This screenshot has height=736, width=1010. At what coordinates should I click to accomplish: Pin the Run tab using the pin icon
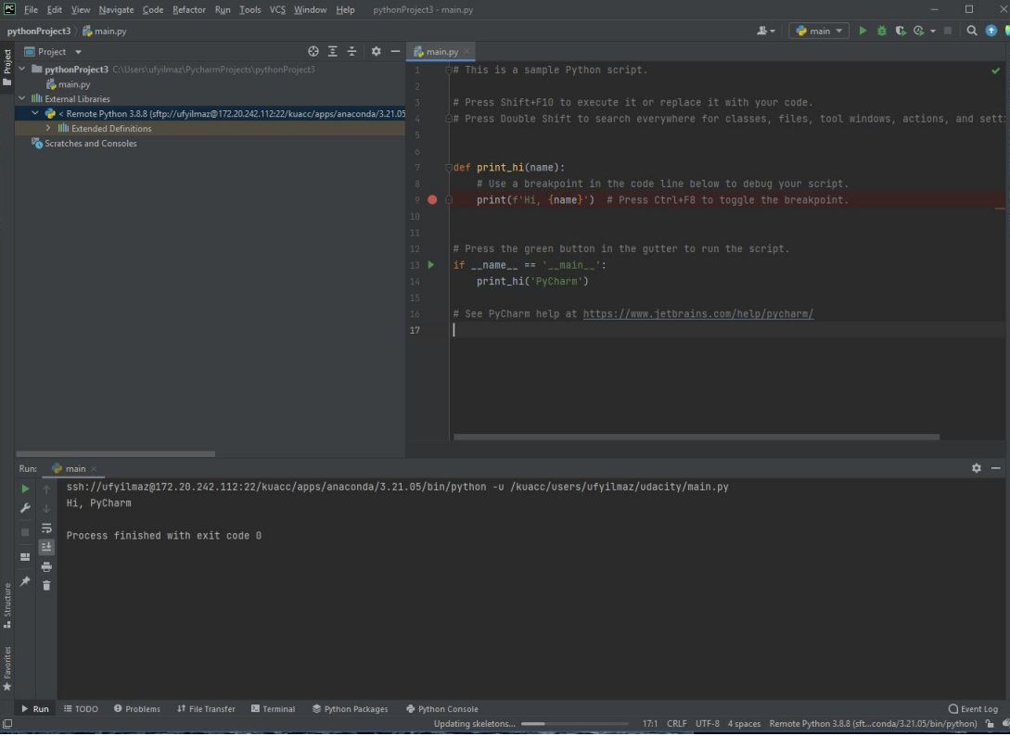24,581
